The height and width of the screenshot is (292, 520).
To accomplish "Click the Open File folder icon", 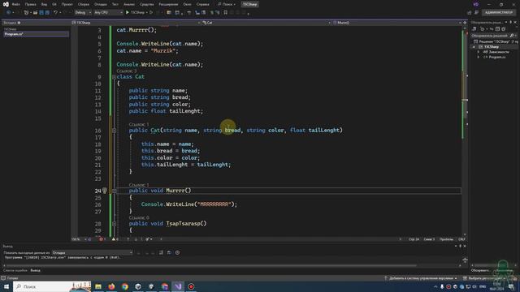I will tap(35, 13).
